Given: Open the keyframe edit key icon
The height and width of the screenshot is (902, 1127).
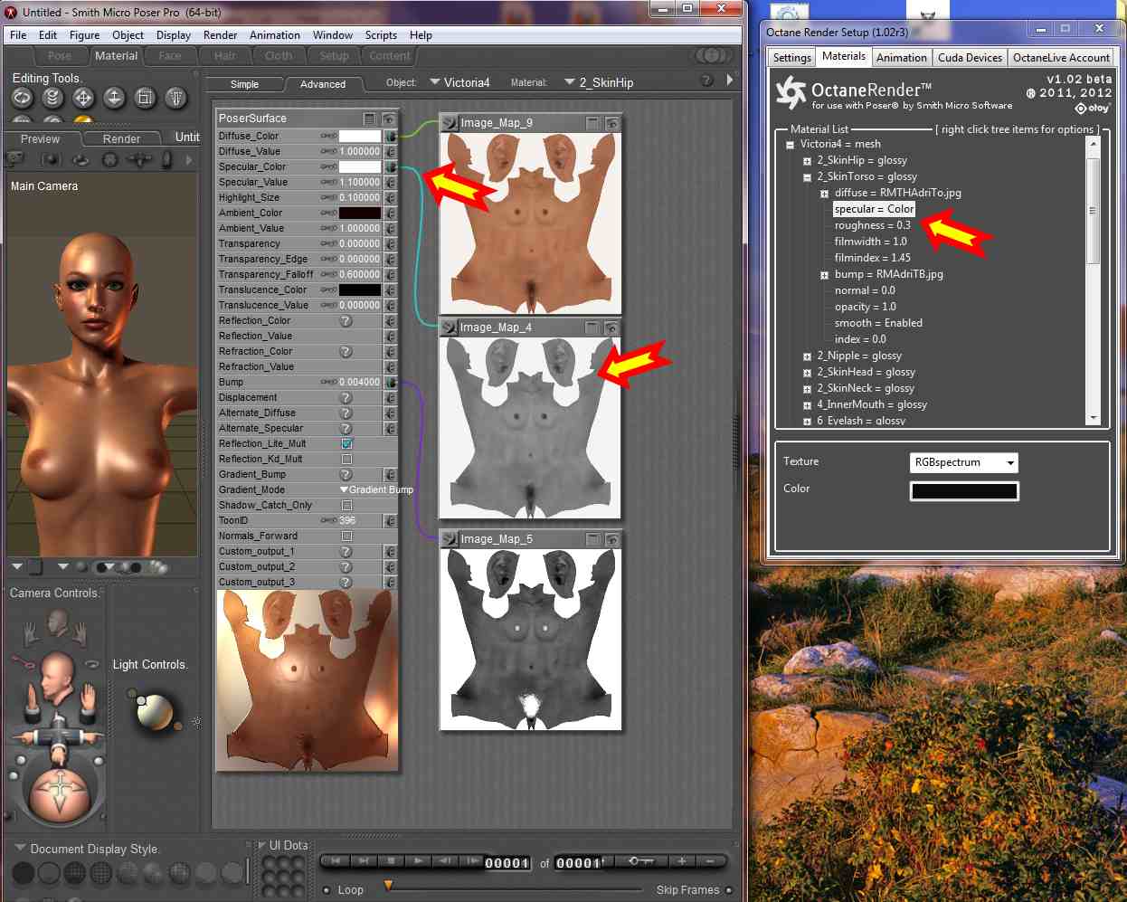Looking at the screenshot, I should [639, 861].
